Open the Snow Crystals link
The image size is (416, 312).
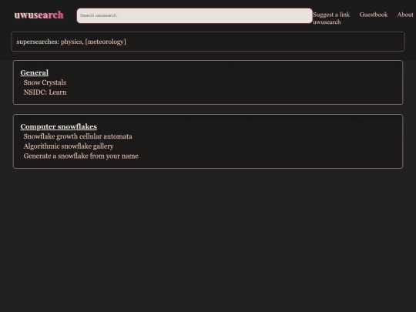point(45,82)
